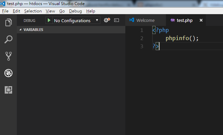
Task: Click the ?> closing tag on line 3
Action: 156,46
